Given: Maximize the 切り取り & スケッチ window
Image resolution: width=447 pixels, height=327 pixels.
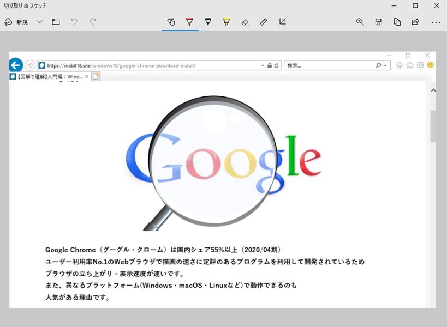Looking at the screenshot, I should click(415, 5).
